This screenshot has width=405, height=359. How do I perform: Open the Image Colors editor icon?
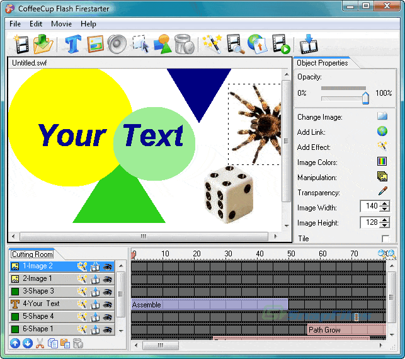(382, 162)
